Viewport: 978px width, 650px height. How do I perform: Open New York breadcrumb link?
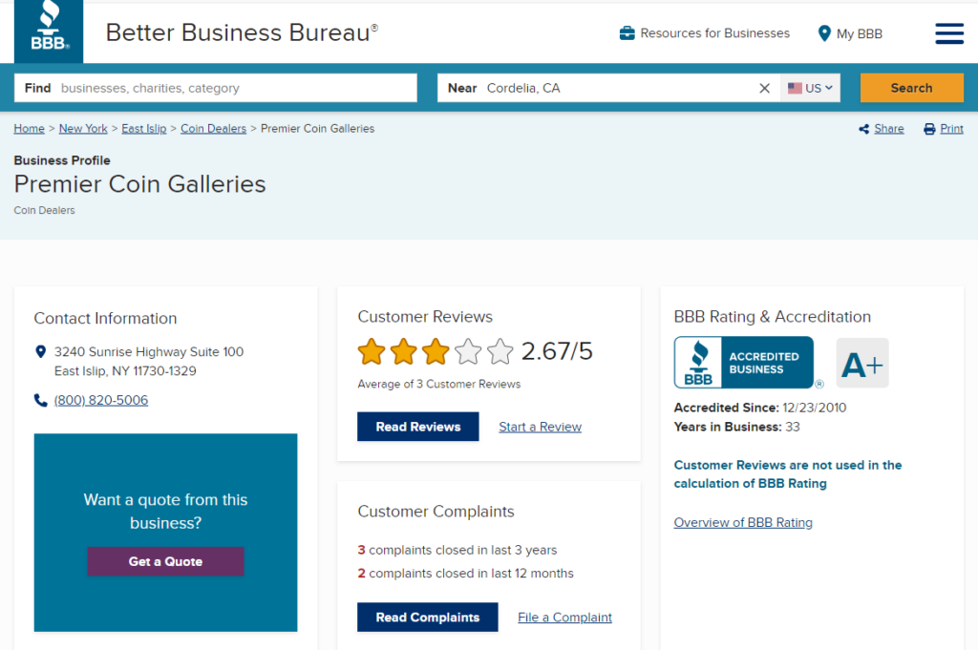pos(83,129)
